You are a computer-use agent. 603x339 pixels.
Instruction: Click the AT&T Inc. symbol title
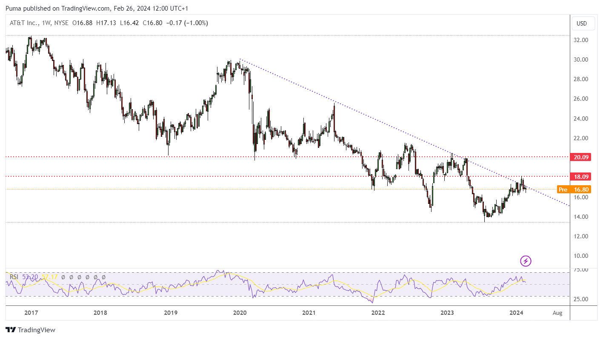pyautogui.click(x=24, y=23)
